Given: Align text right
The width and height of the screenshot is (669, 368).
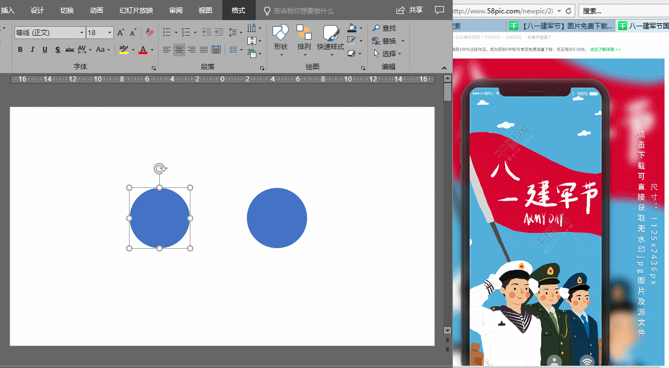Looking at the screenshot, I should tap(192, 50).
